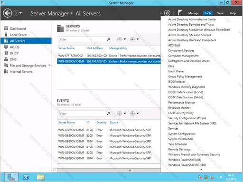The width and height of the screenshot is (243, 182).
Task: Click the Server Manager taskbar icon
Action: [x=11, y=177]
